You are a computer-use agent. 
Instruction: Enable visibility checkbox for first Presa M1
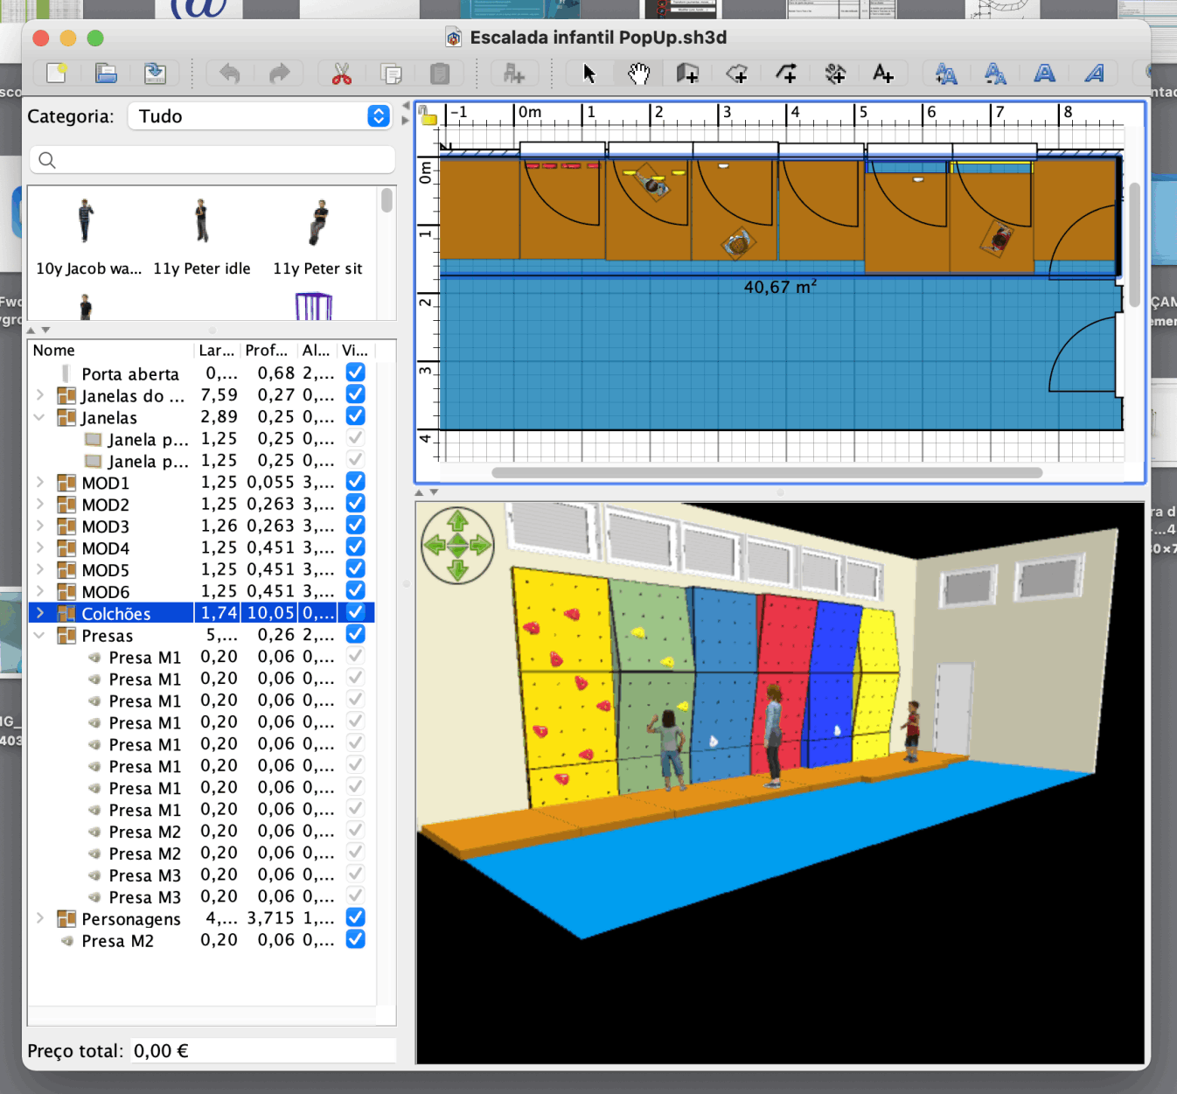pos(355,655)
